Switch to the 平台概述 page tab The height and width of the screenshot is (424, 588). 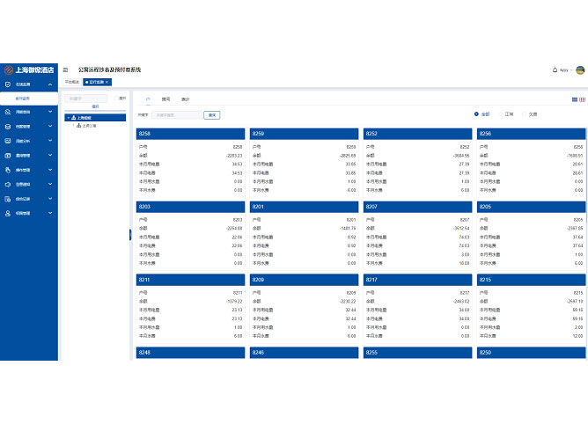pyautogui.click(x=71, y=81)
